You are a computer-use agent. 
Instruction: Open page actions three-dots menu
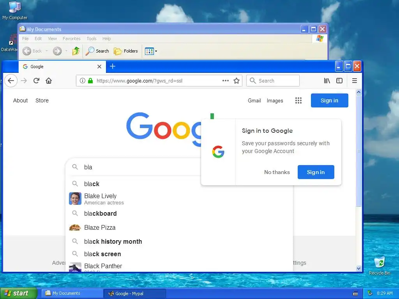[226, 81]
